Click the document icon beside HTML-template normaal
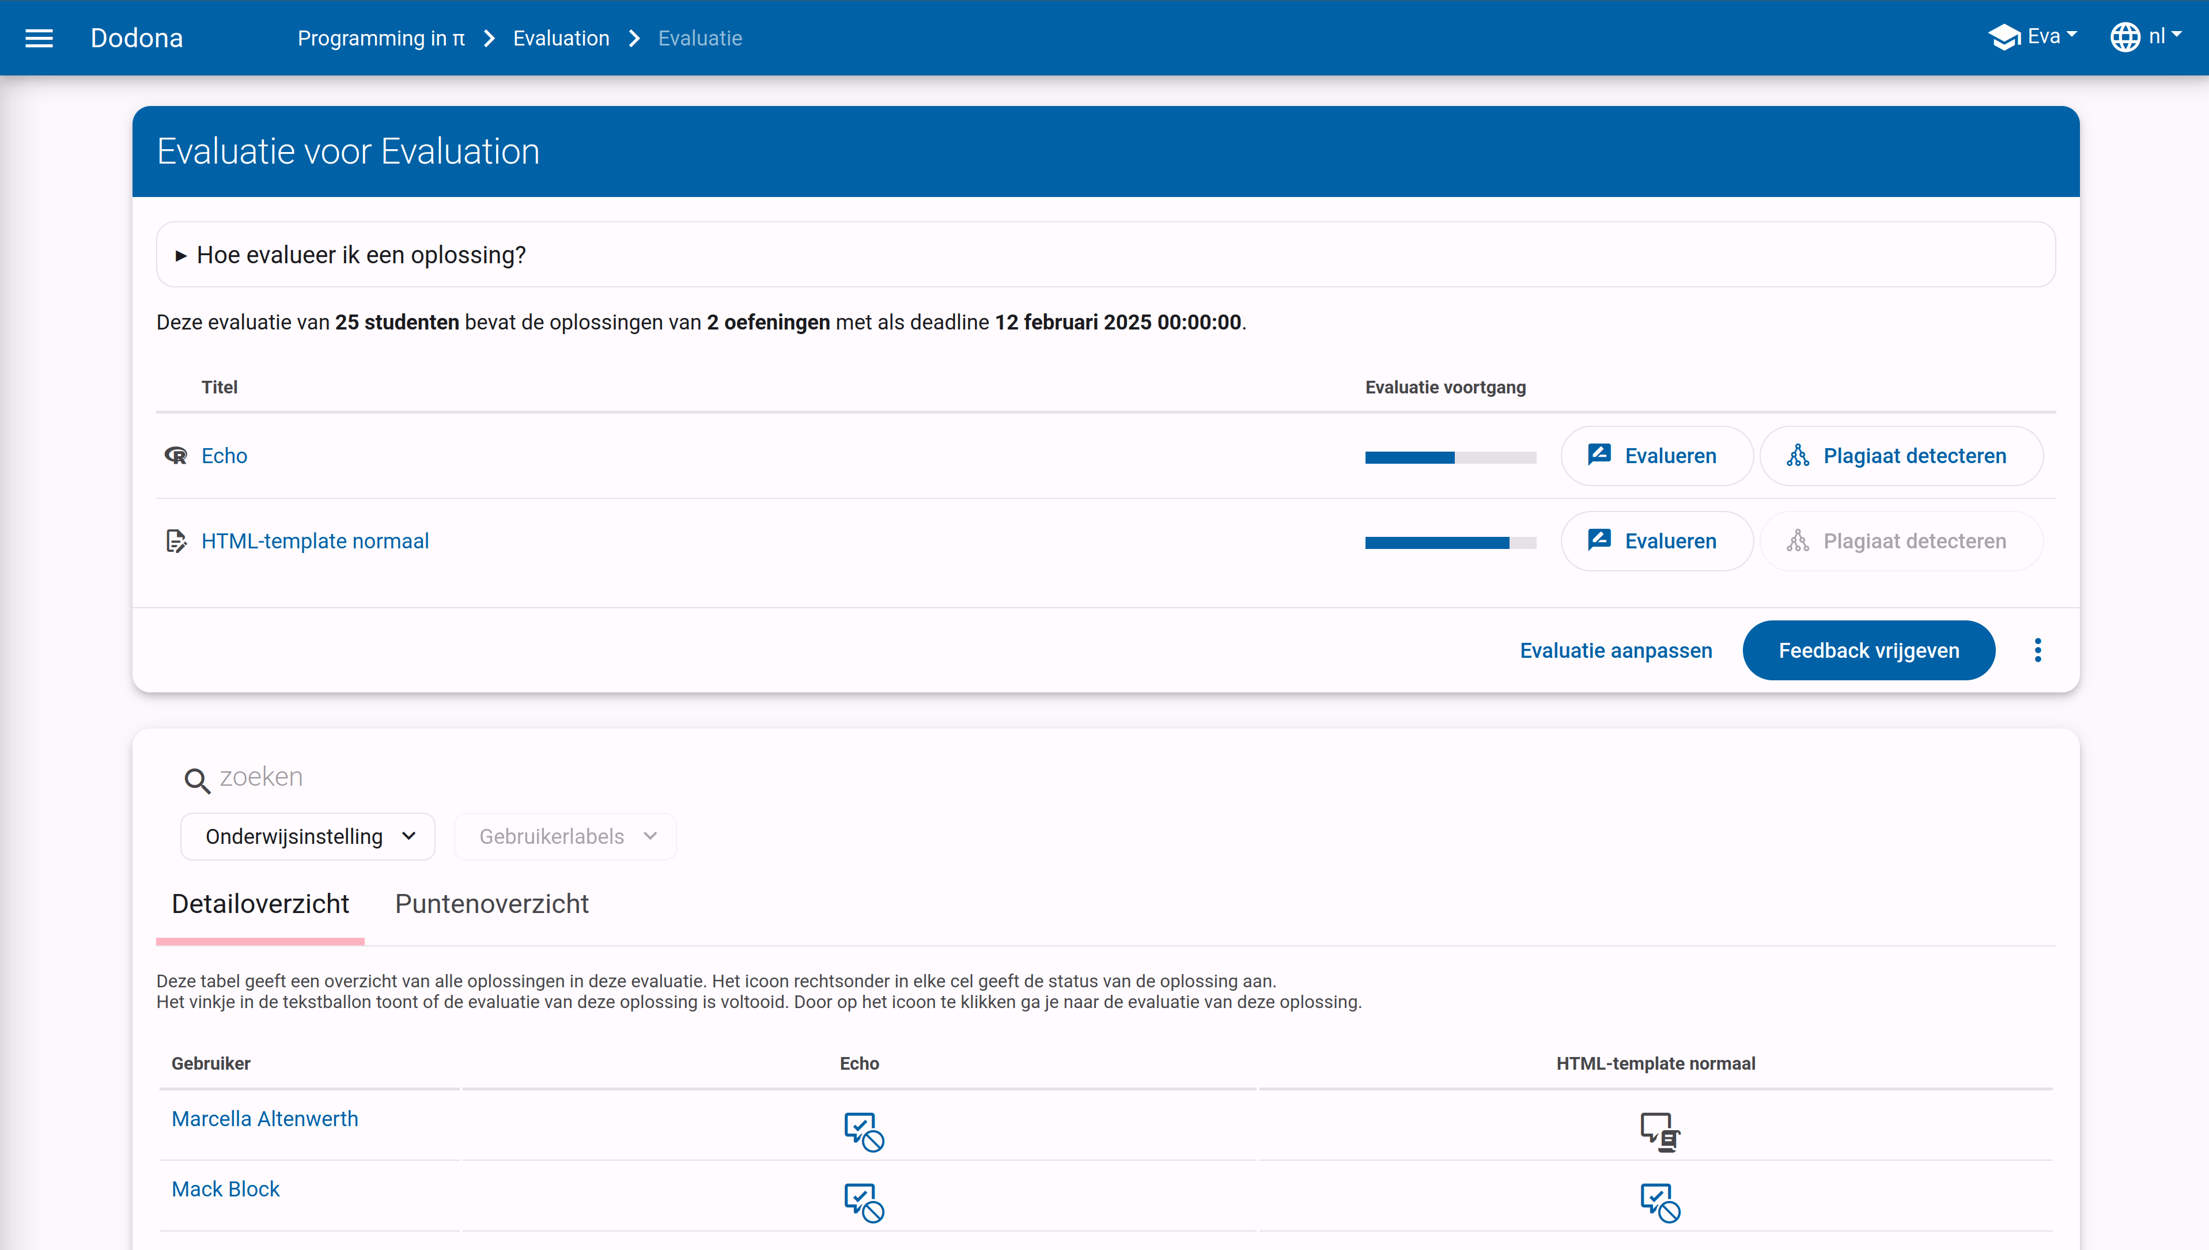Image resolution: width=2209 pixels, height=1250 pixels. [176, 541]
